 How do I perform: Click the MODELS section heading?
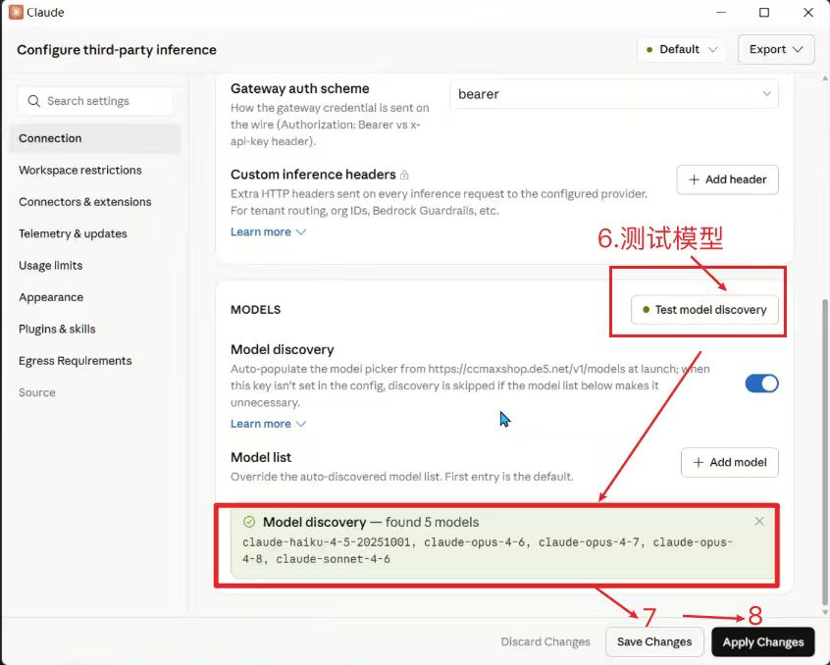point(256,310)
